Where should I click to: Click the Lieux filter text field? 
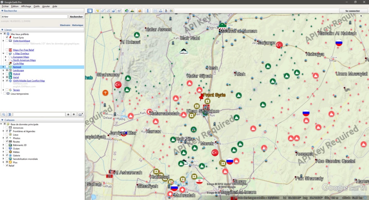point(39,114)
